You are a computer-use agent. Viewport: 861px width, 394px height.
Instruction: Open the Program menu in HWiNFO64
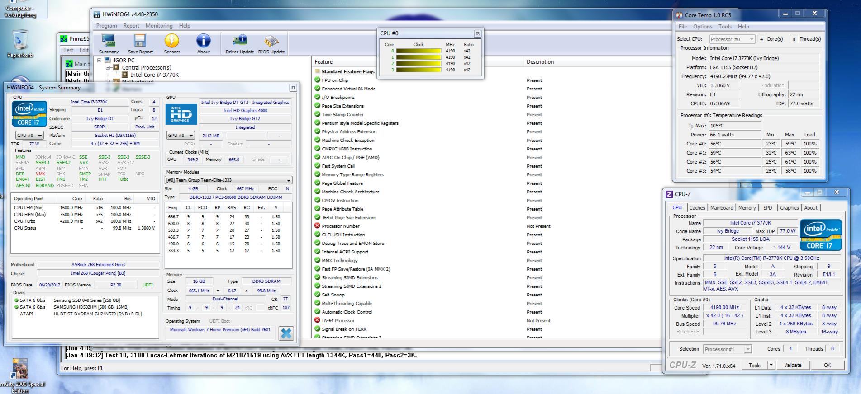click(106, 26)
